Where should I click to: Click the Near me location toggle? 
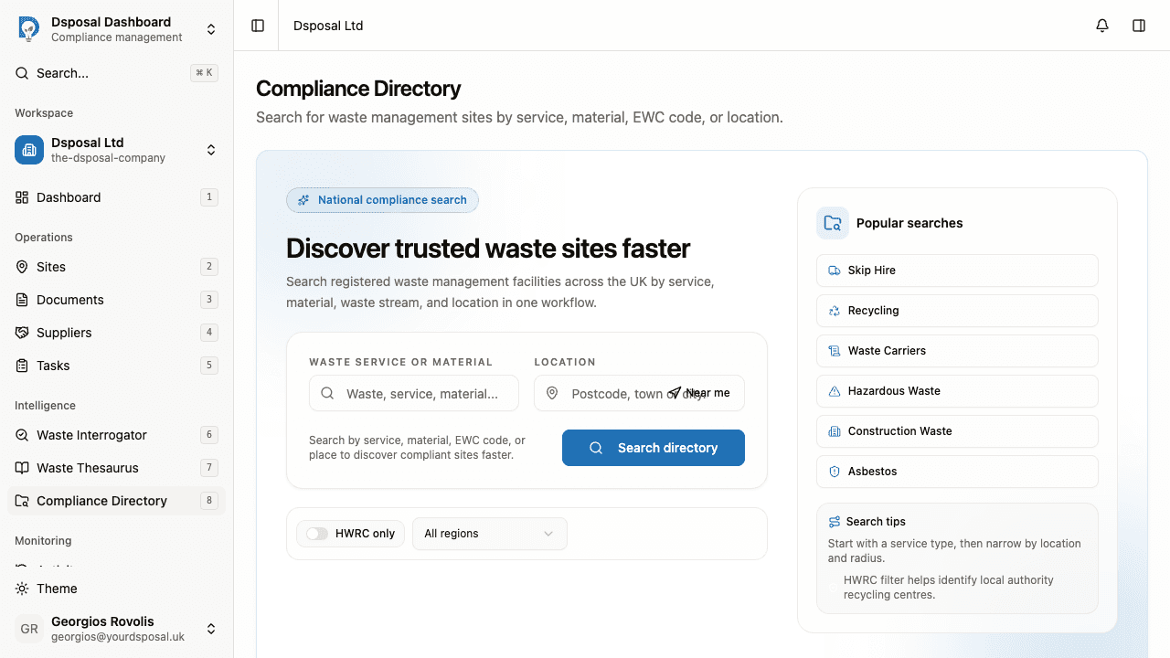pos(700,392)
